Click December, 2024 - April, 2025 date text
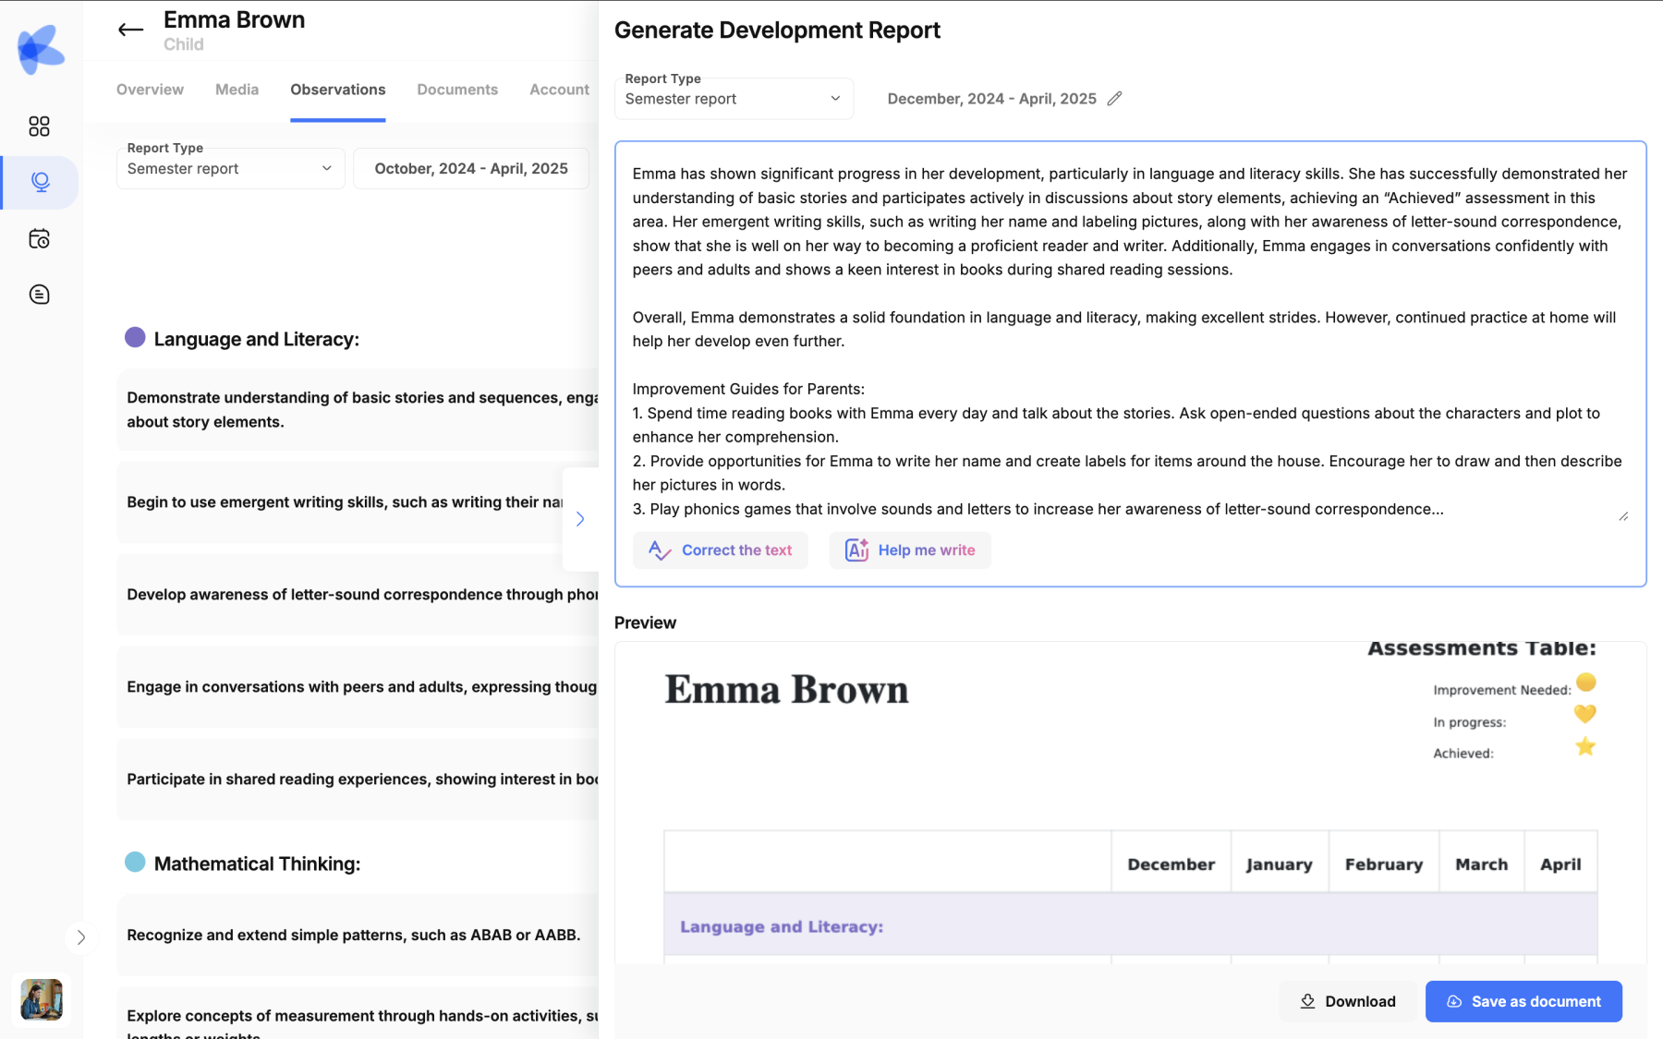The height and width of the screenshot is (1039, 1663). tap(991, 99)
